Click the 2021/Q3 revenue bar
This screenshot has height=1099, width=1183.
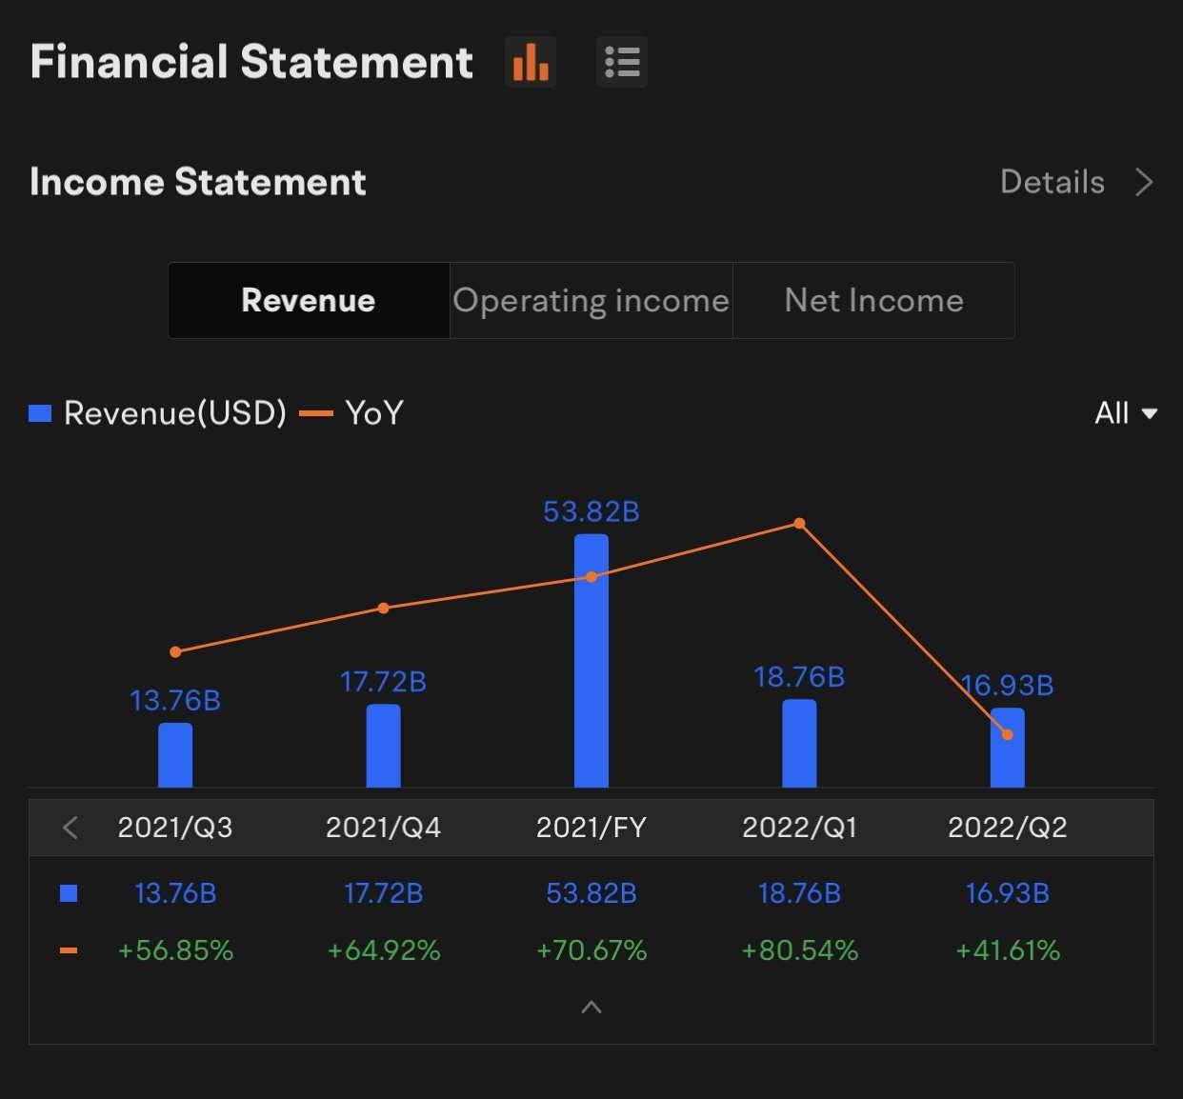pos(175,755)
